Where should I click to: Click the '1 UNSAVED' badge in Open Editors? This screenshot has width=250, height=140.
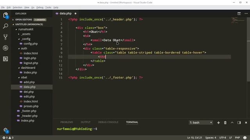pos(40,20)
